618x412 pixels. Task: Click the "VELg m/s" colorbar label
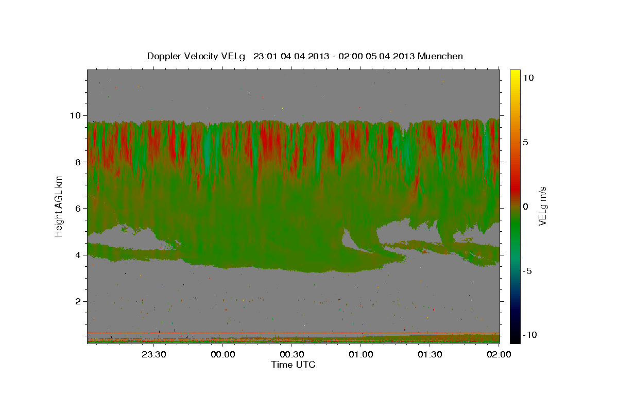[543, 207]
